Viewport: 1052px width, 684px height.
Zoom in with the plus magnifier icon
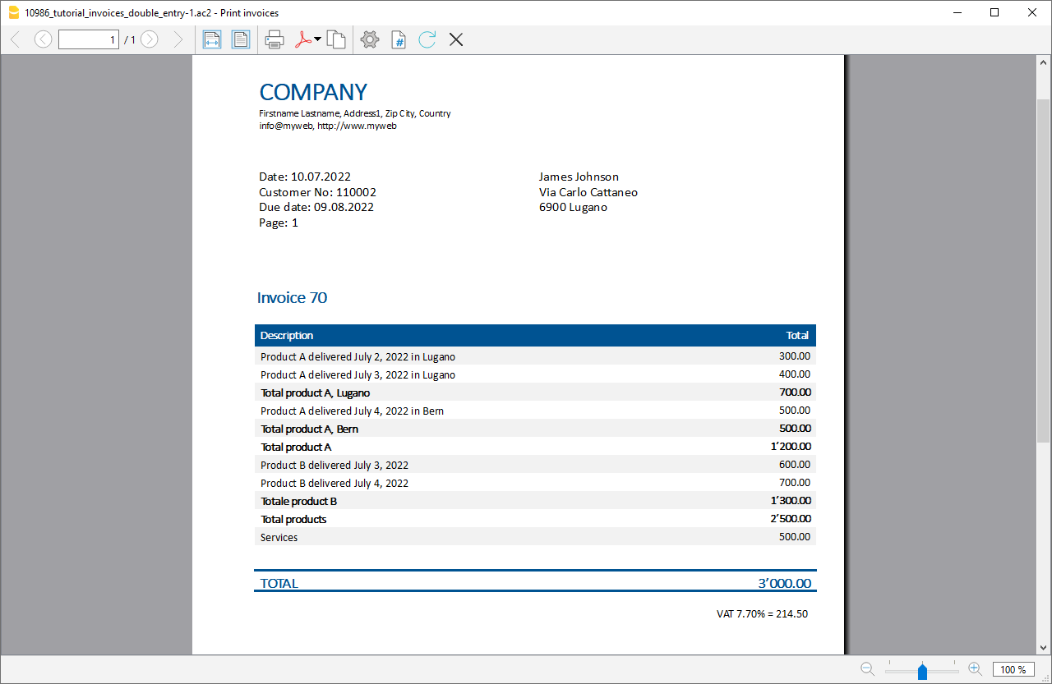click(974, 668)
